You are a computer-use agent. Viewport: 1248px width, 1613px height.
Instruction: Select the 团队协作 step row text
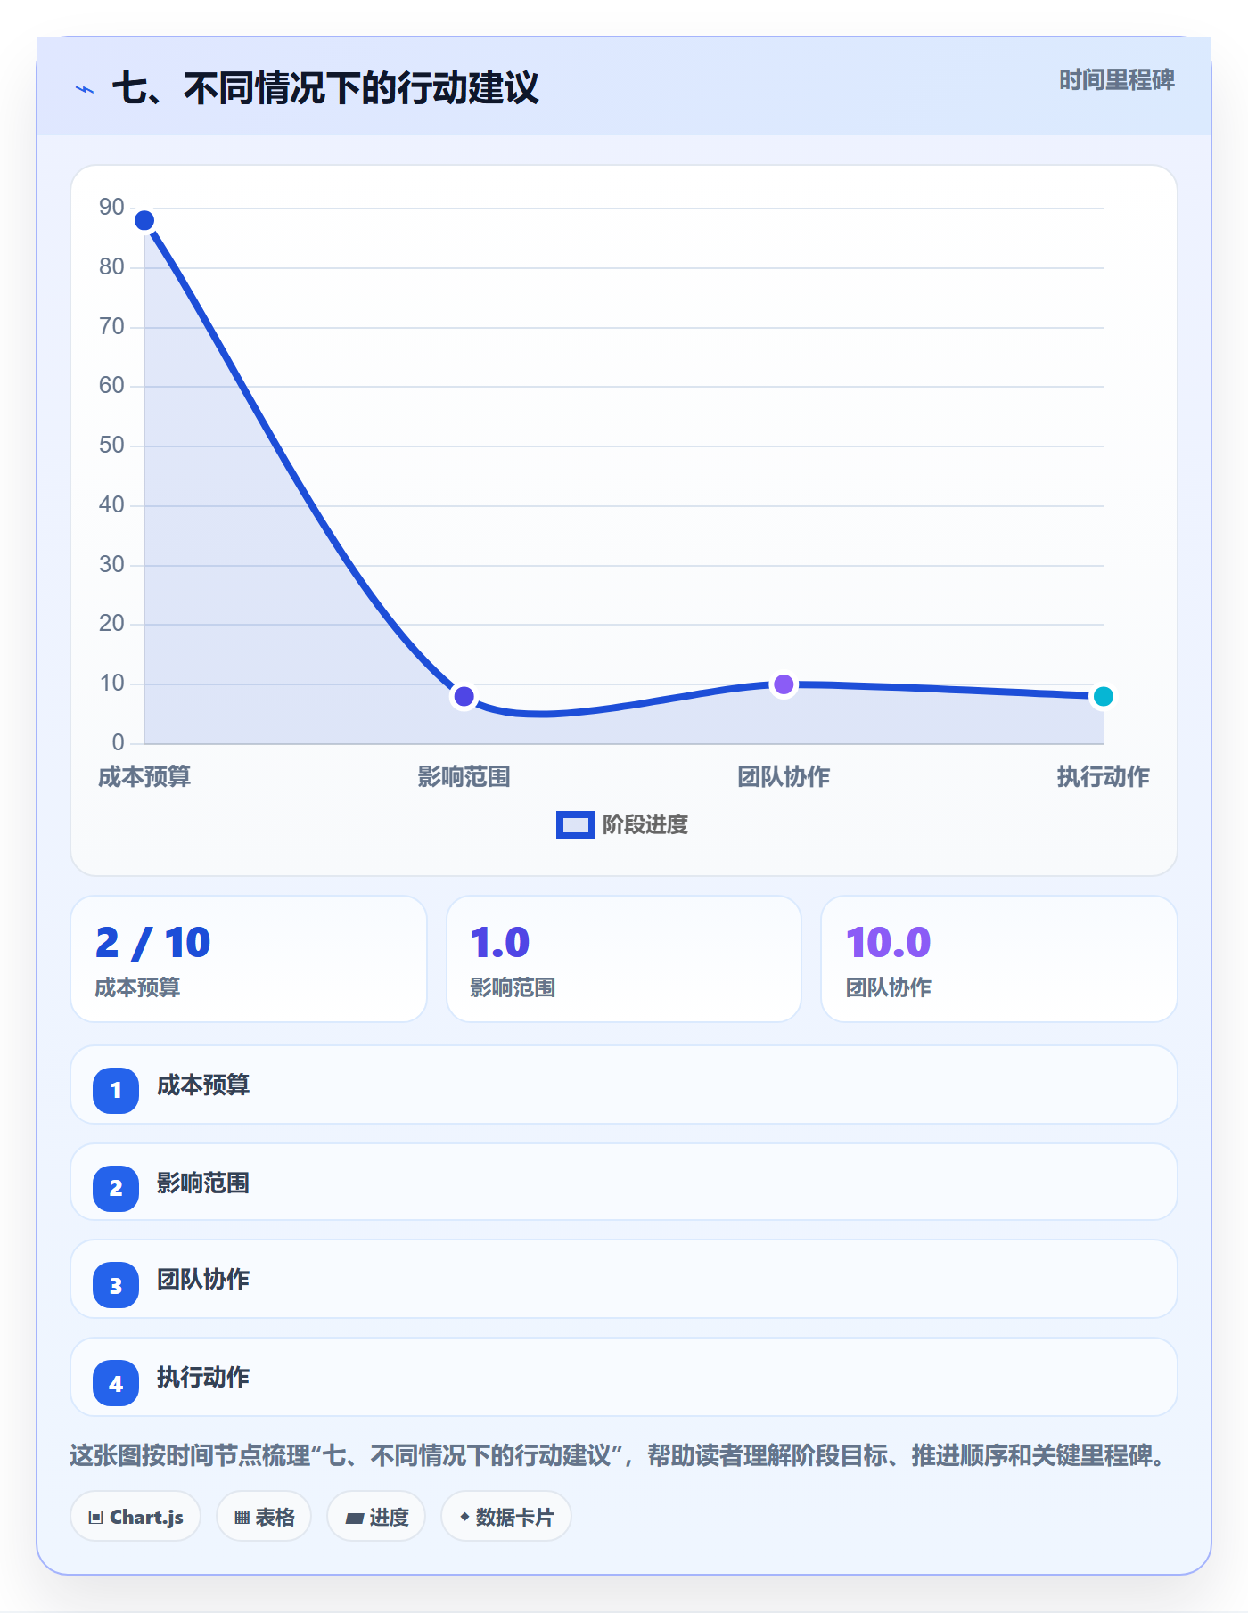pos(203,1280)
